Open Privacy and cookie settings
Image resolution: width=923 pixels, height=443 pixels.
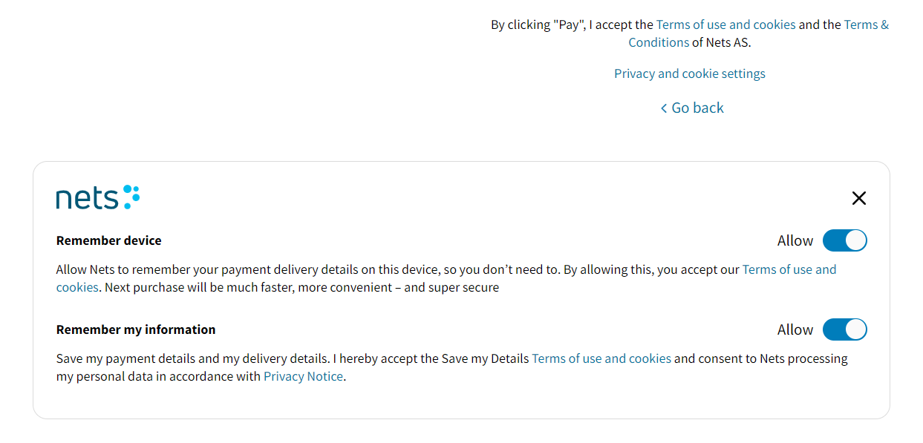[x=689, y=73]
